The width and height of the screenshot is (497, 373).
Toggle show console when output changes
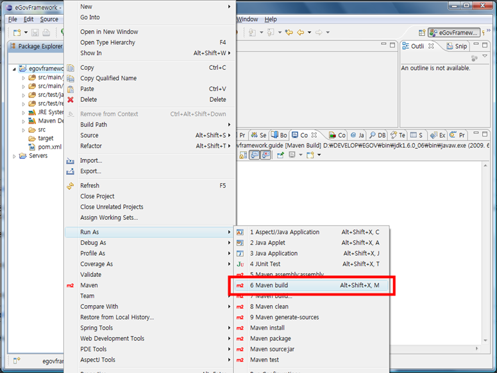pos(254,155)
